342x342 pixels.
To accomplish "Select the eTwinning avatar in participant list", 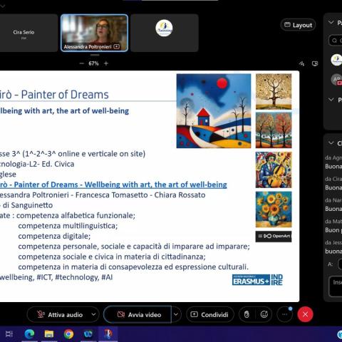I will pos(336,60).
